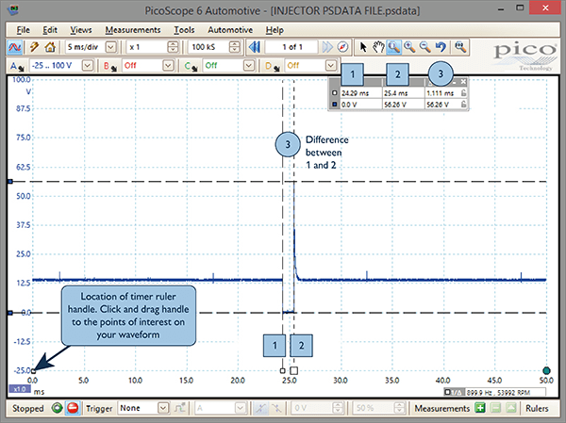Image resolution: width=566 pixels, height=423 pixels.
Task: Open channel A options button
Action: pyautogui.click(x=17, y=66)
